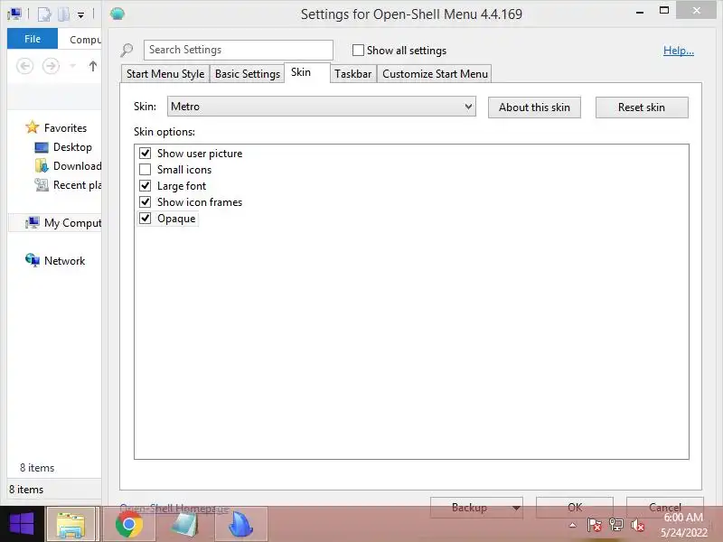Uncheck the Opaque skin option
The width and height of the screenshot is (723, 542).
click(146, 218)
